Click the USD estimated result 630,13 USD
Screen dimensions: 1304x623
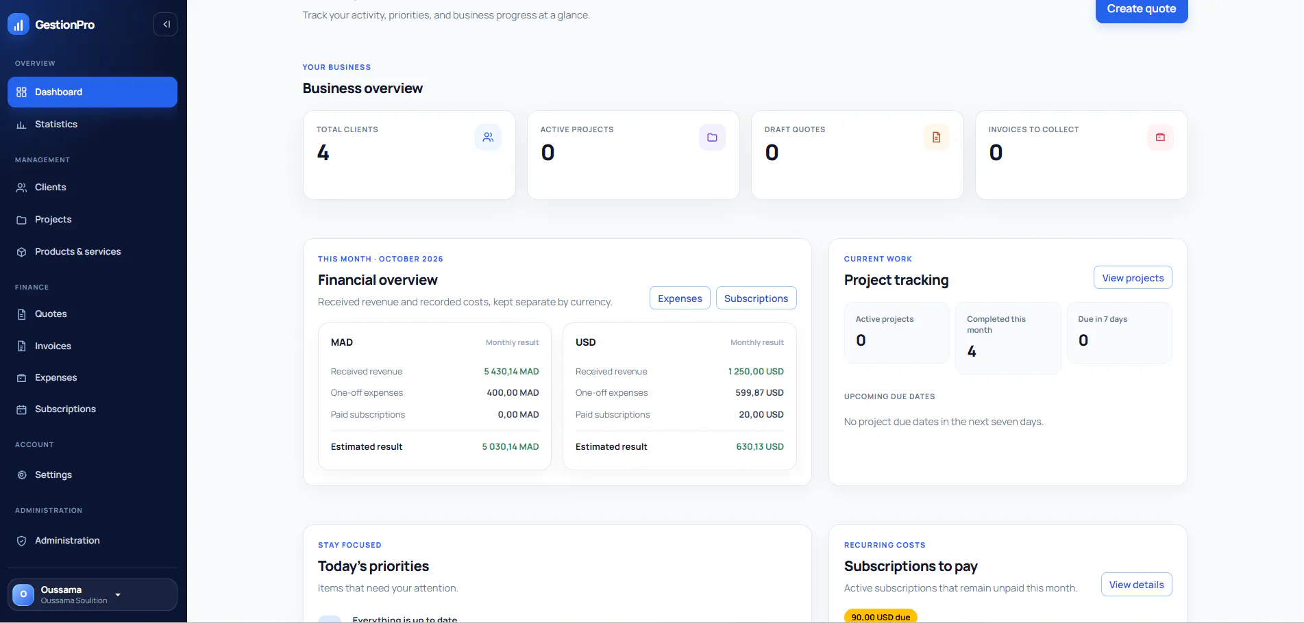[x=760, y=447]
